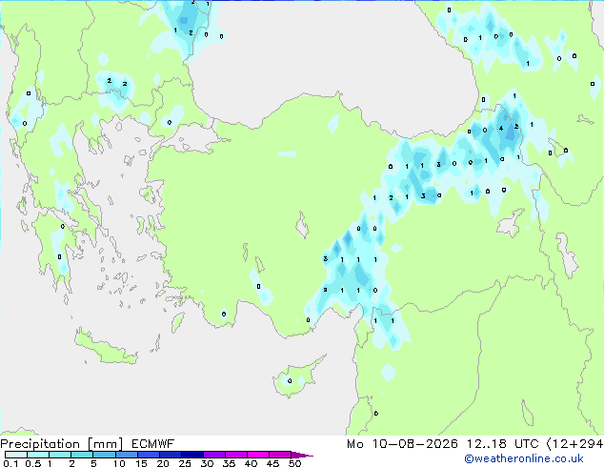Click the legend swatch between 1 and 2
604x467 pixels.
[x=60, y=455]
